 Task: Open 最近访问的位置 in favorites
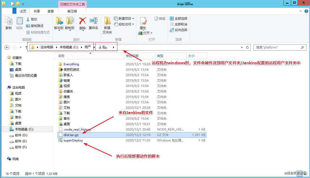click(x=23, y=75)
